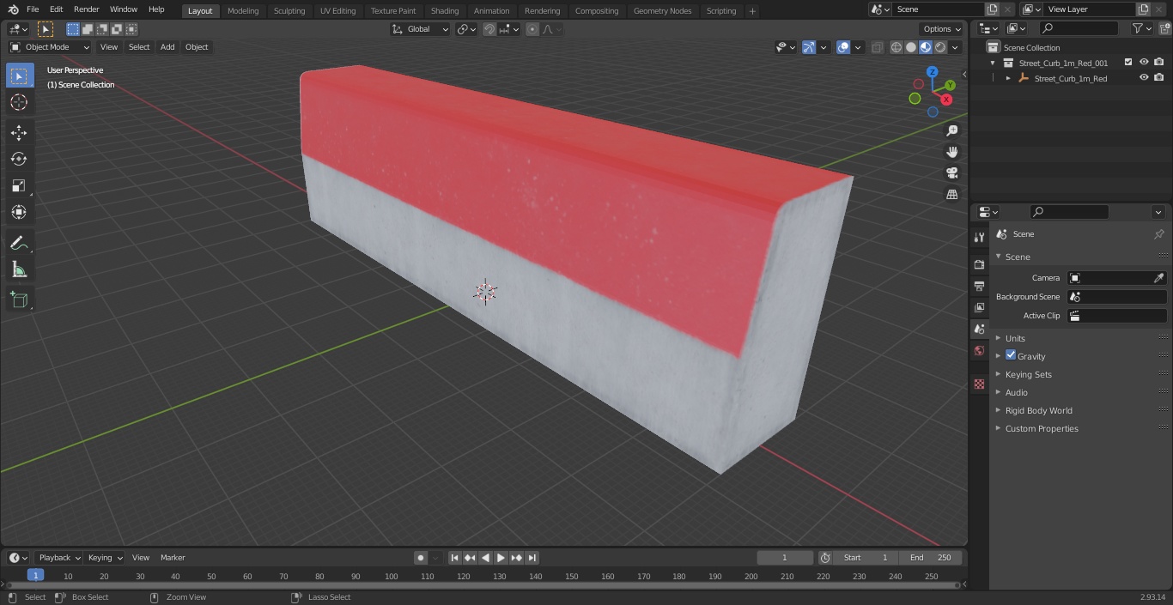Click the pin icon in Scene properties

coord(1158,234)
